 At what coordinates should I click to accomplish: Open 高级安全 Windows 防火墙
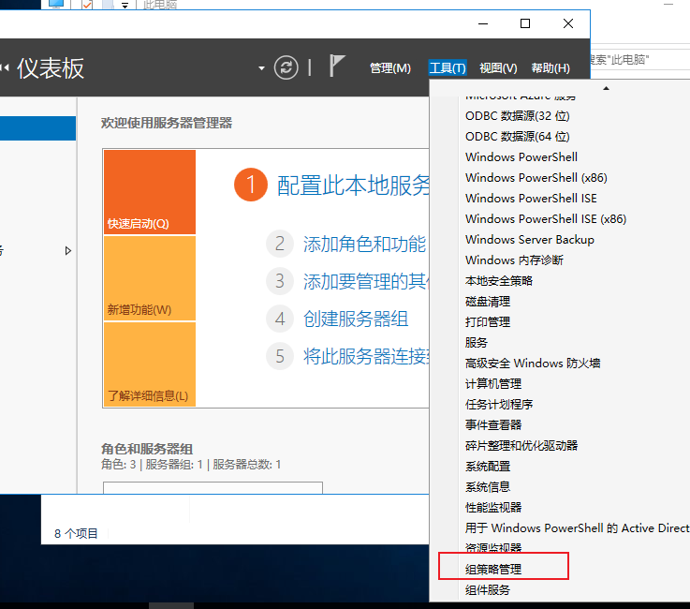coord(533,364)
